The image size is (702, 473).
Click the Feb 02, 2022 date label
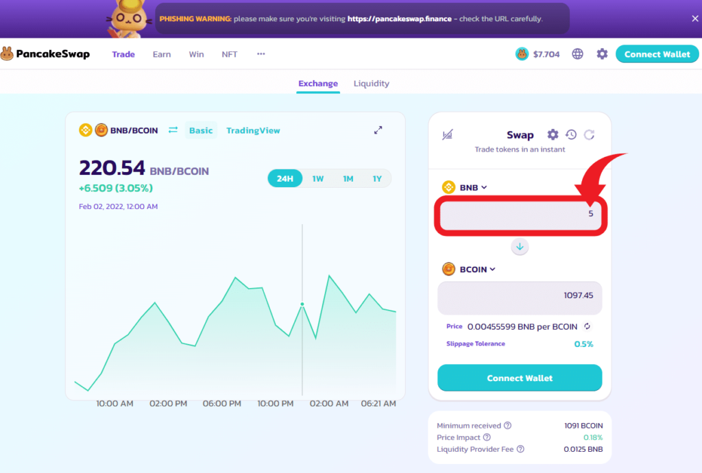[x=118, y=206]
